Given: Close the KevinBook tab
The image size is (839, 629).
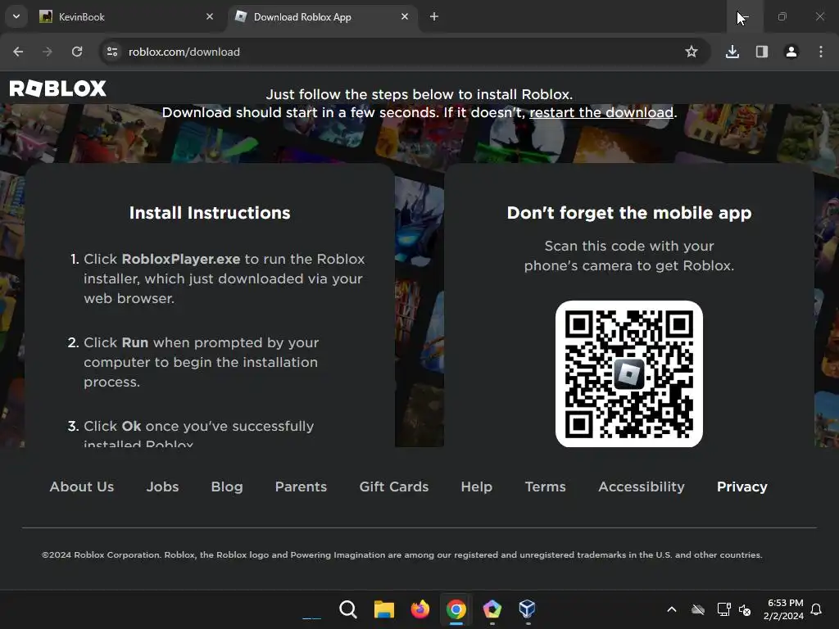Looking at the screenshot, I should click(210, 16).
